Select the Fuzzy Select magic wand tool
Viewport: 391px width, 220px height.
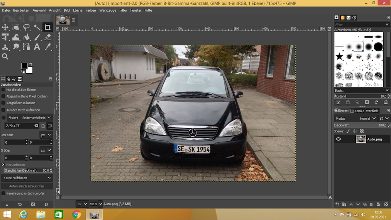click(37, 27)
